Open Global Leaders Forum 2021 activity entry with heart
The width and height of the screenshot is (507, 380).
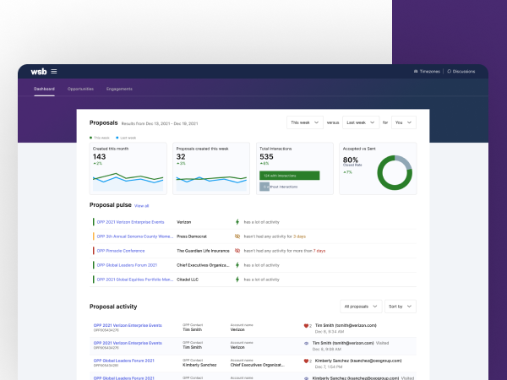click(x=124, y=361)
